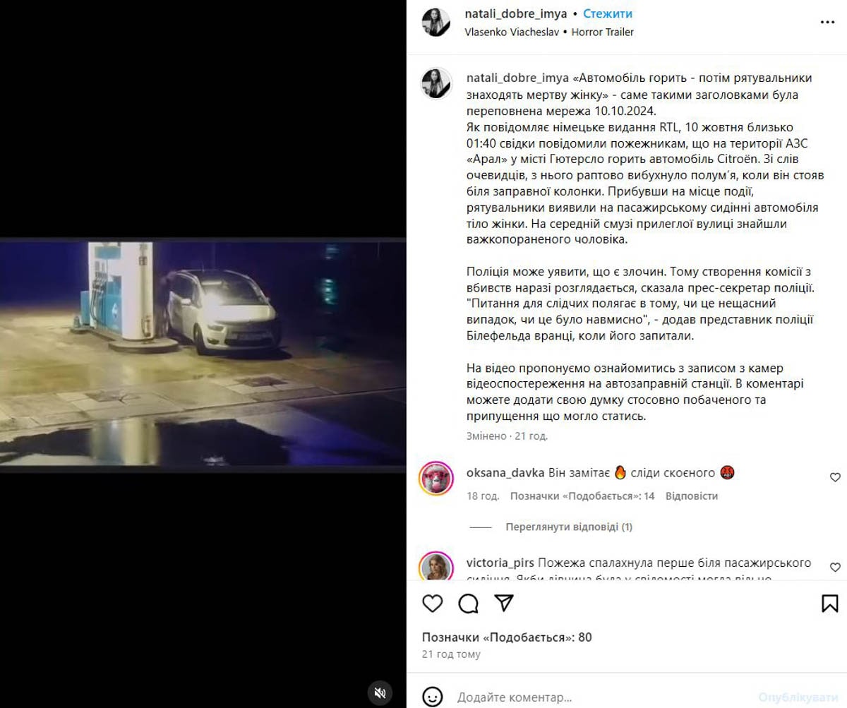Reply to oksana_davka's comment via Відповісти

click(x=692, y=496)
